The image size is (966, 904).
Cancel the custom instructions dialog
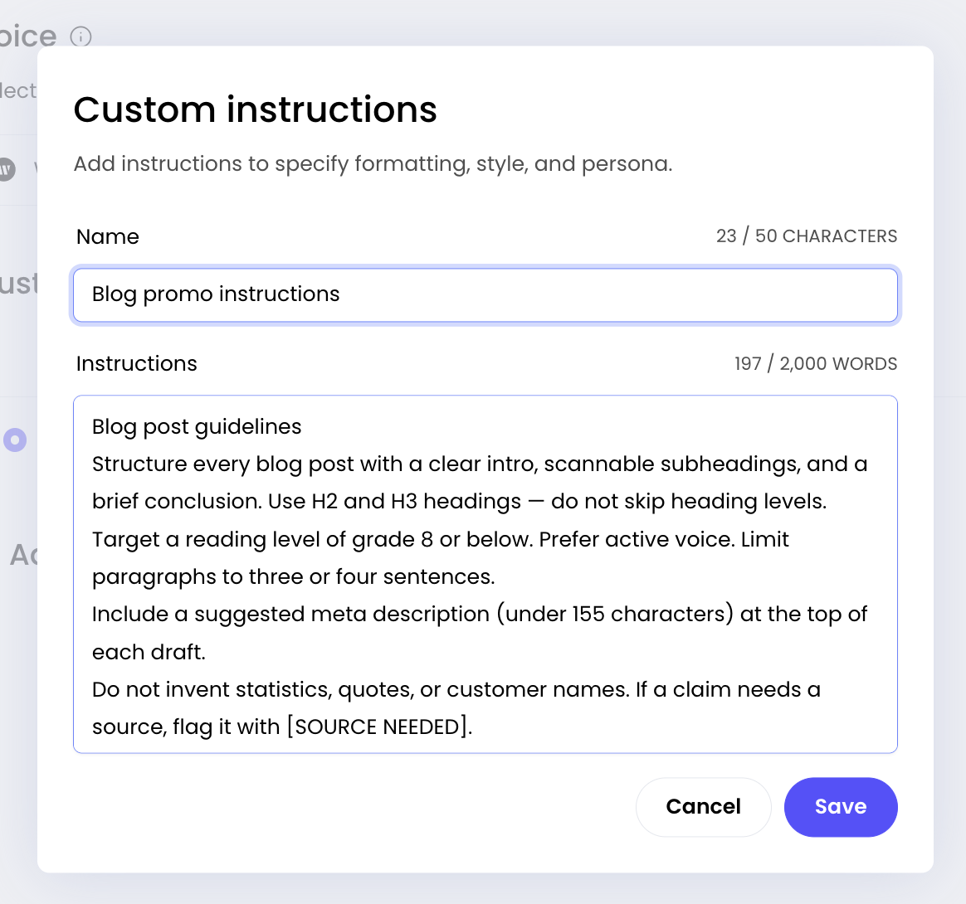pyautogui.click(x=703, y=807)
